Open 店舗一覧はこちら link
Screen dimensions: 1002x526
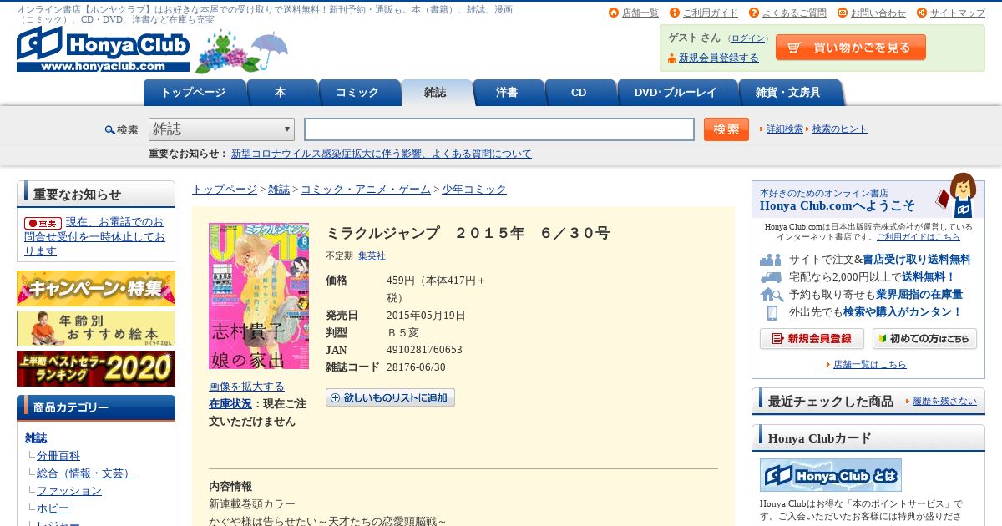point(869,365)
